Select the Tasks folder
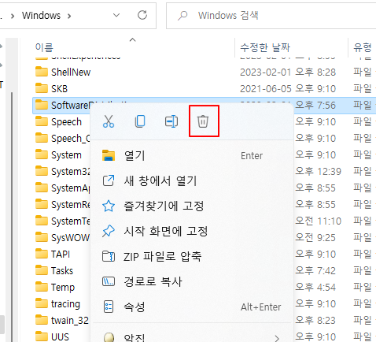376x342 pixels. click(x=62, y=271)
